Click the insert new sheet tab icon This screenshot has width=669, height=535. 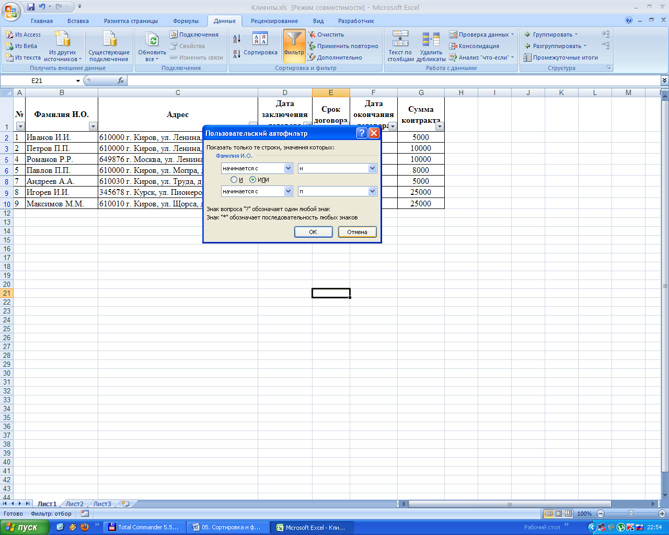125,504
